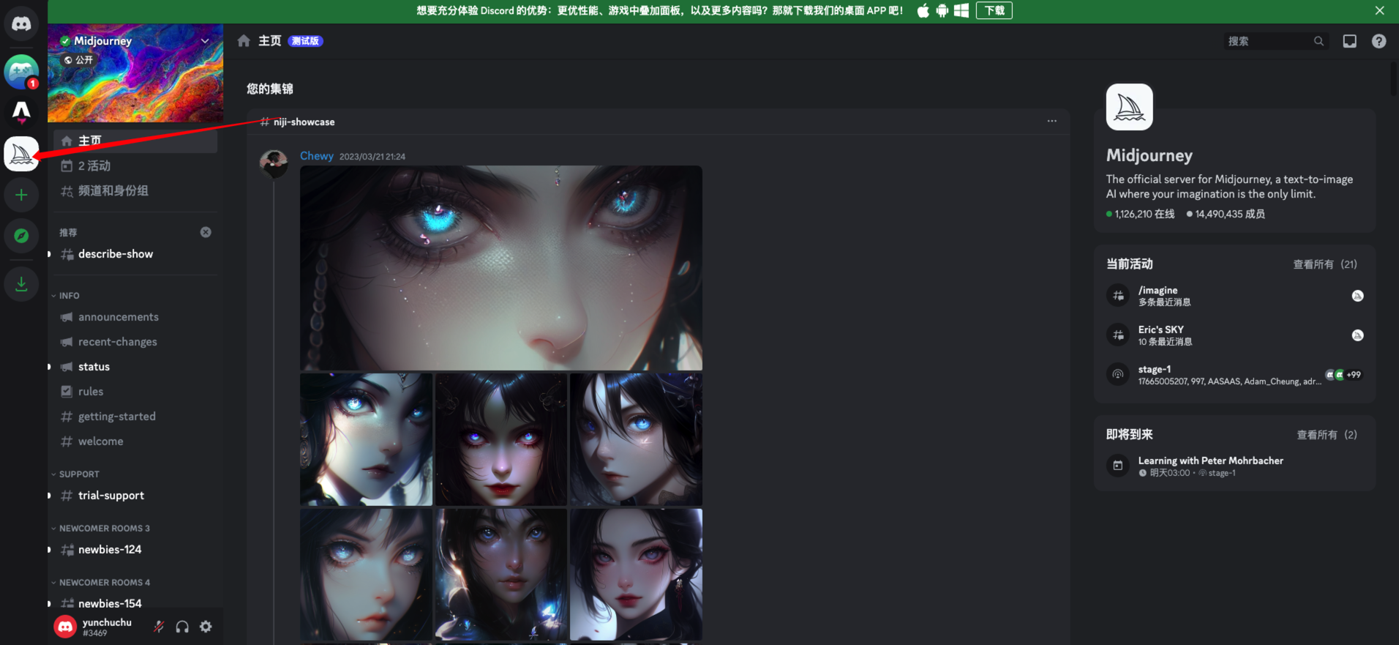The image size is (1399, 645).
Task: Open the announcements channel
Action: pyautogui.click(x=118, y=317)
